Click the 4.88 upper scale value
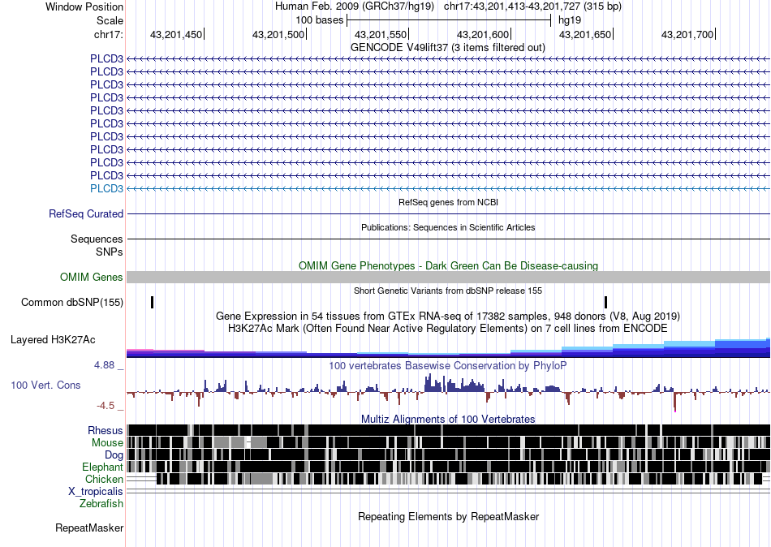 point(104,365)
